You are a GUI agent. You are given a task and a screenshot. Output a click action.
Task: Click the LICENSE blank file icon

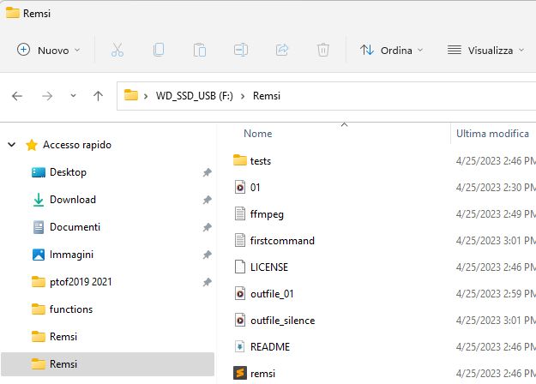tap(240, 267)
